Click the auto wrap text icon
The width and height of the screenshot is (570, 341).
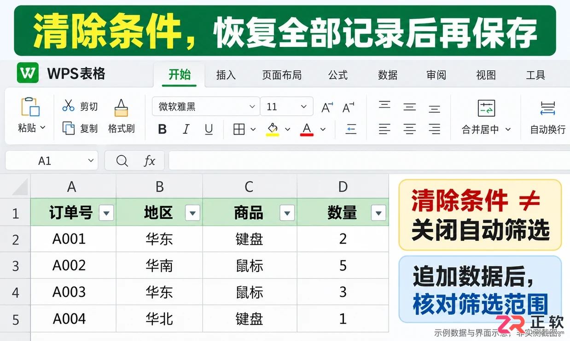(547, 108)
